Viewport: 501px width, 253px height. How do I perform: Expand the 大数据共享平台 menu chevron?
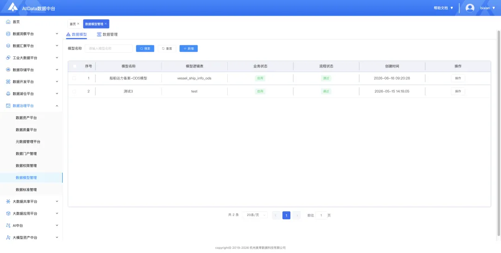click(57, 201)
